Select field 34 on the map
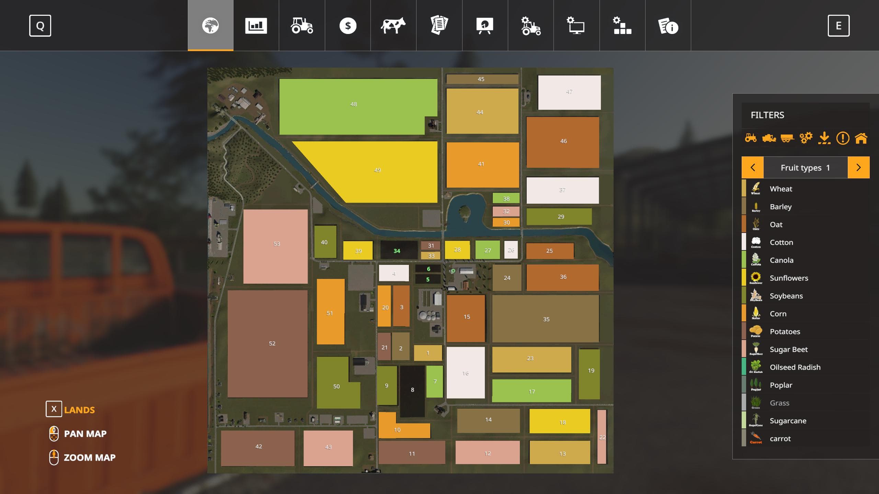879x494 pixels. click(399, 250)
